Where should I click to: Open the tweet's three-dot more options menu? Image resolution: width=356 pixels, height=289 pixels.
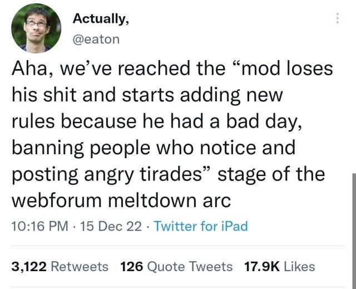tap(336, 19)
